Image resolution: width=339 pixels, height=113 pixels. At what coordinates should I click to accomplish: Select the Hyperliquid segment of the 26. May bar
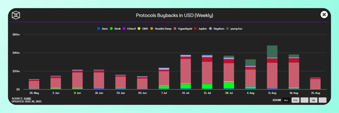(34, 84)
